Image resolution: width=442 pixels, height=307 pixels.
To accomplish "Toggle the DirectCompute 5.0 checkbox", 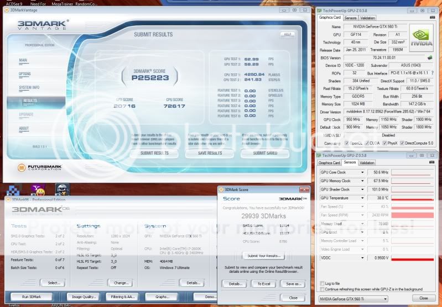I will coord(402,143).
